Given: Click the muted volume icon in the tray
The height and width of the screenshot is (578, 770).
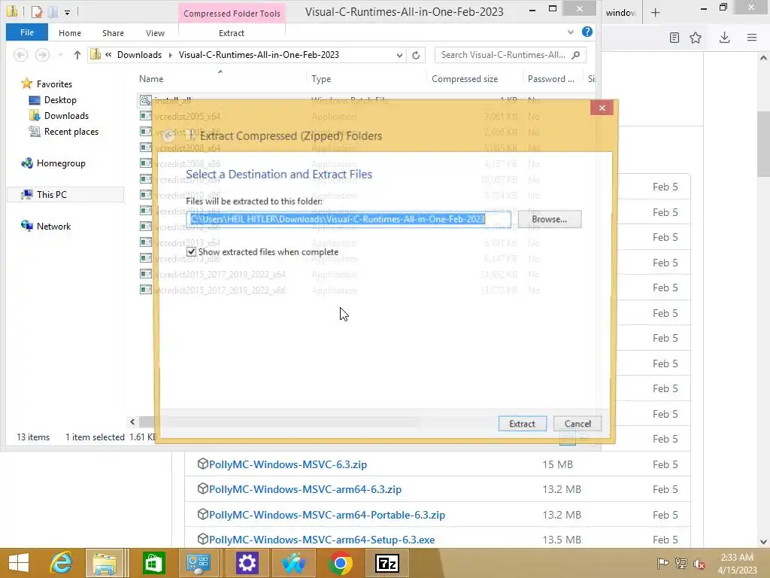Looking at the screenshot, I should (x=699, y=563).
